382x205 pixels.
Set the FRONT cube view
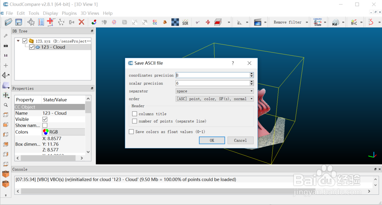pos(6,174)
